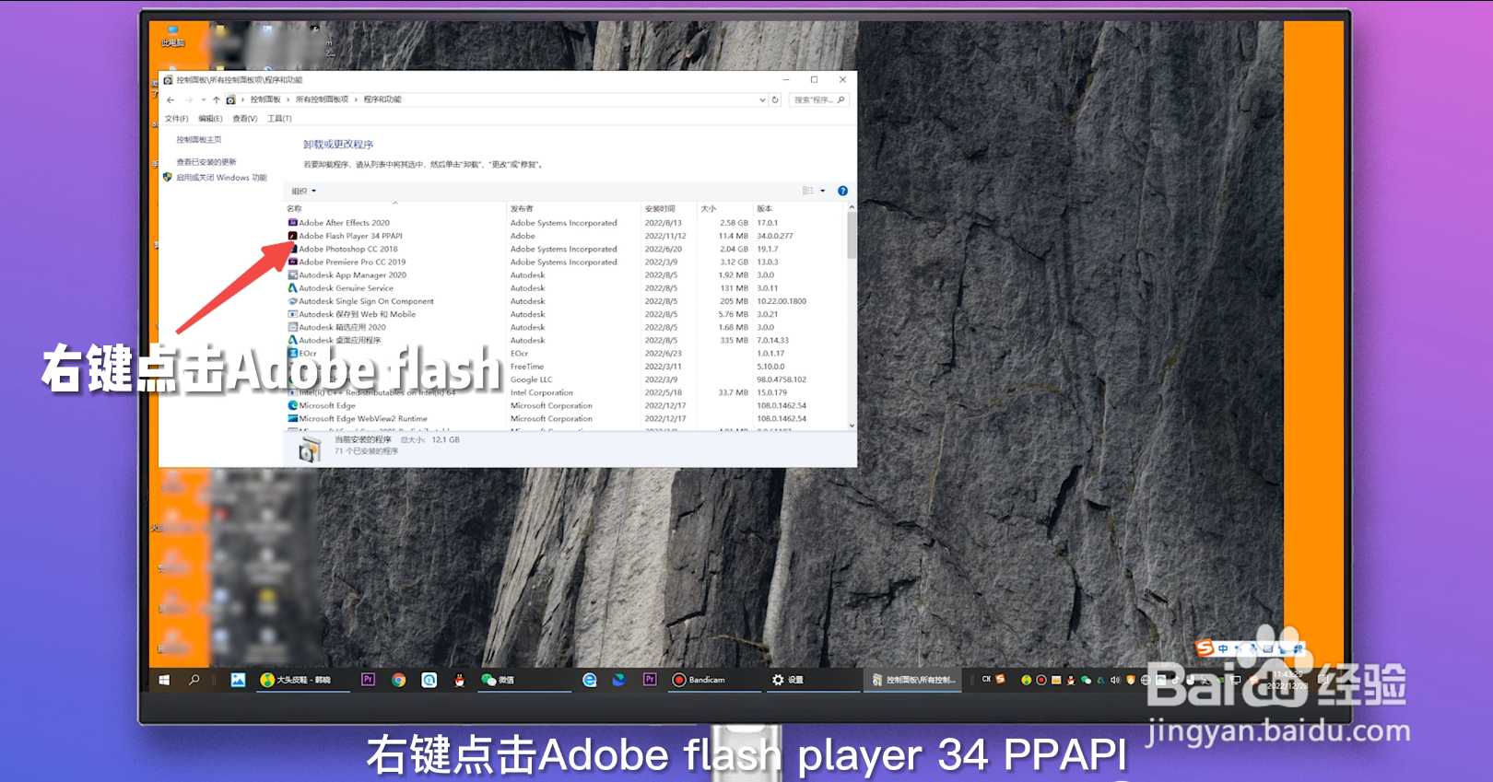The height and width of the screenshot is (782, 1493).
Task: Click the Microsoft Edge list icon
Action: point(293,405)
